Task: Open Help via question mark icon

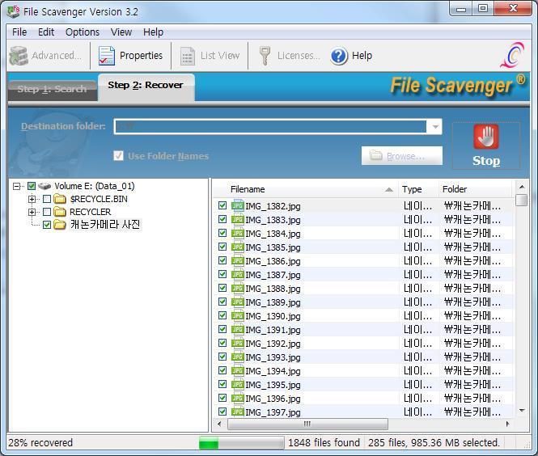Action: (x=339, y=56)
